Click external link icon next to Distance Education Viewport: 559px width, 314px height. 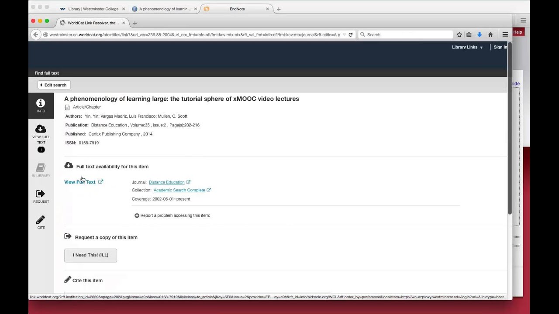tap(188, 182)
